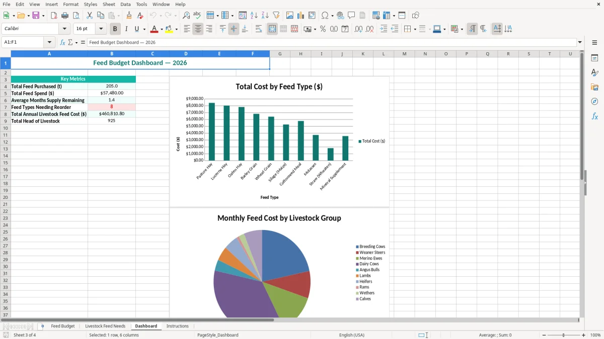Open the font color dropdown arrow

[x=162, y=29]
